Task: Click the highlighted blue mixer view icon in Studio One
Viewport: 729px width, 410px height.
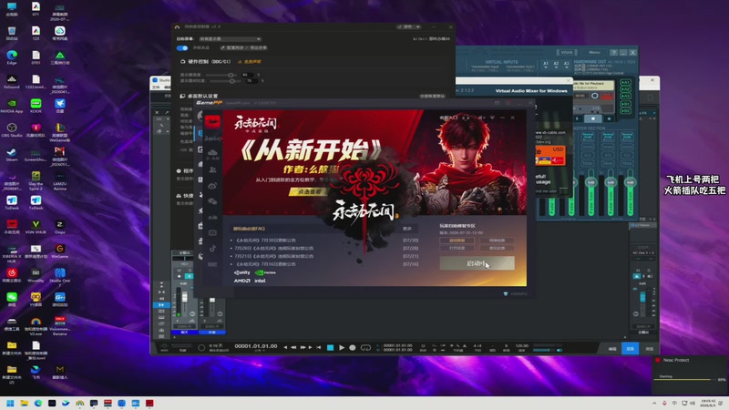Action: (x=162, y=305)
